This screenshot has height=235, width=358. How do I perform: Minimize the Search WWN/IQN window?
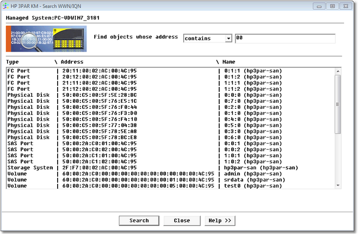pos(319,6)
